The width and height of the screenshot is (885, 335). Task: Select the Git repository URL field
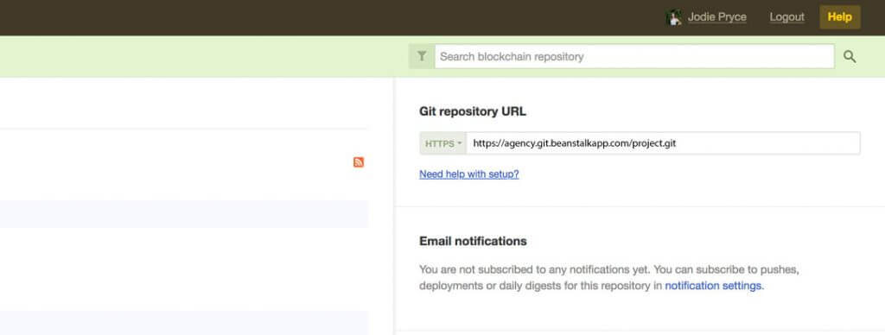(x=663, y=143)
